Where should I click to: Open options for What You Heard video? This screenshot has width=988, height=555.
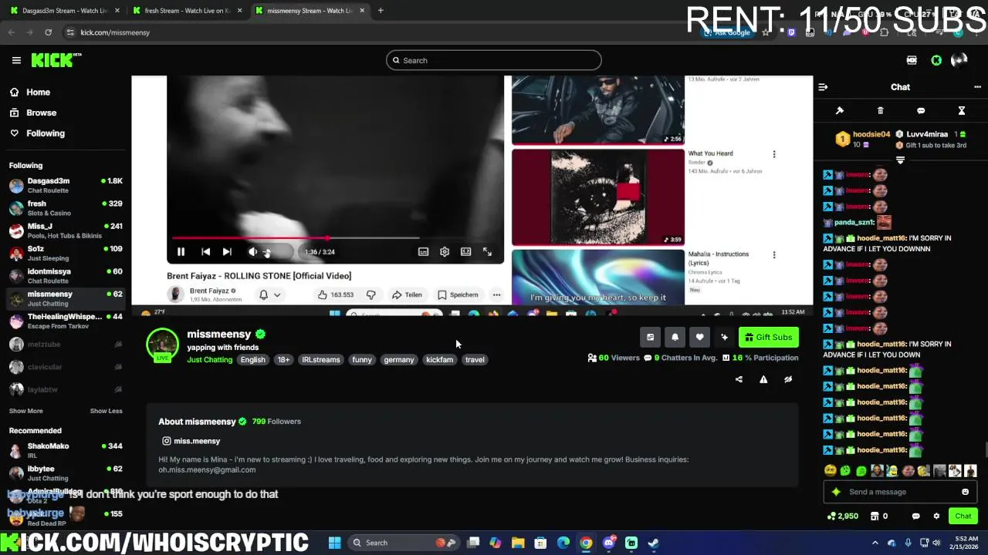click(x=774, y=154)
